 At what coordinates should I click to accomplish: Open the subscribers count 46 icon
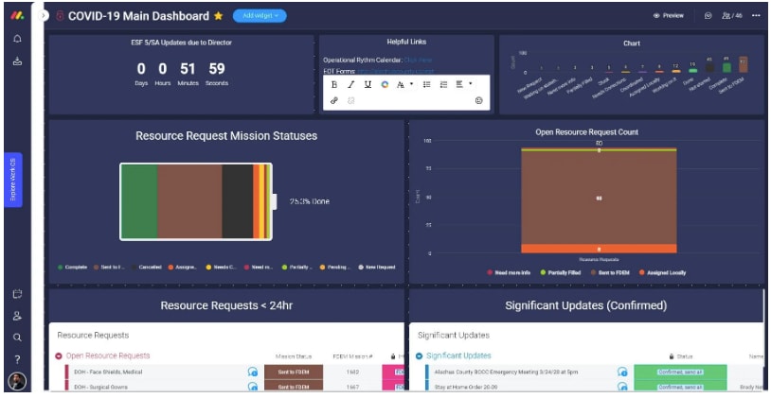tap(731, 16)
